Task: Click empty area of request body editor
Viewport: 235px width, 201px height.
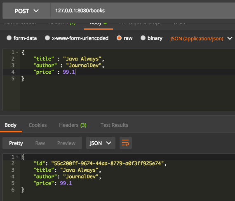Action: [x=127, y=96]
